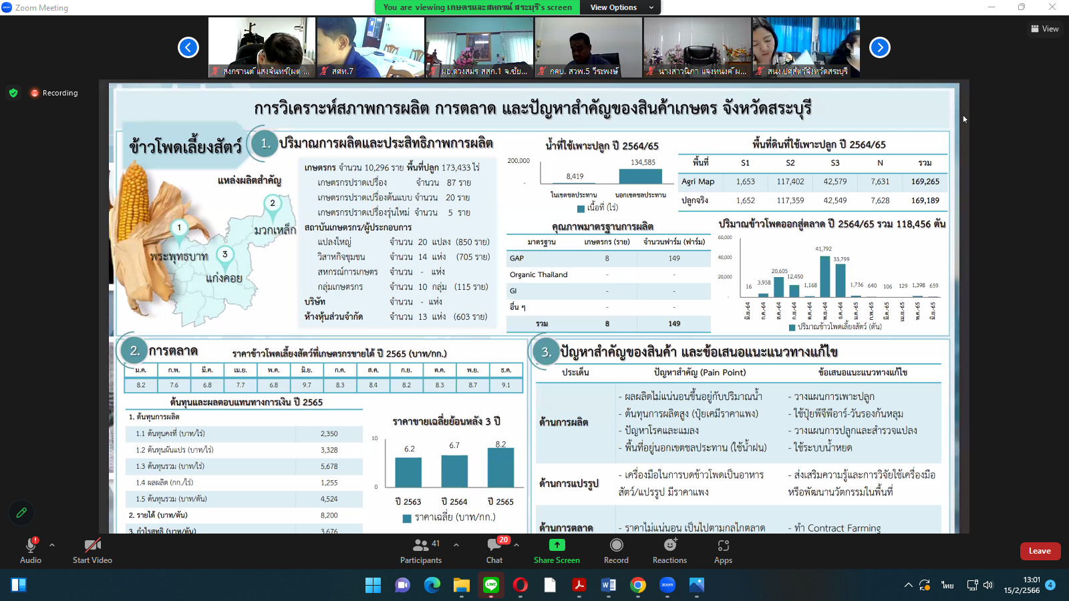Open Opera browser from taskbar
The image size is (1069, 601).
coord(520,585)
